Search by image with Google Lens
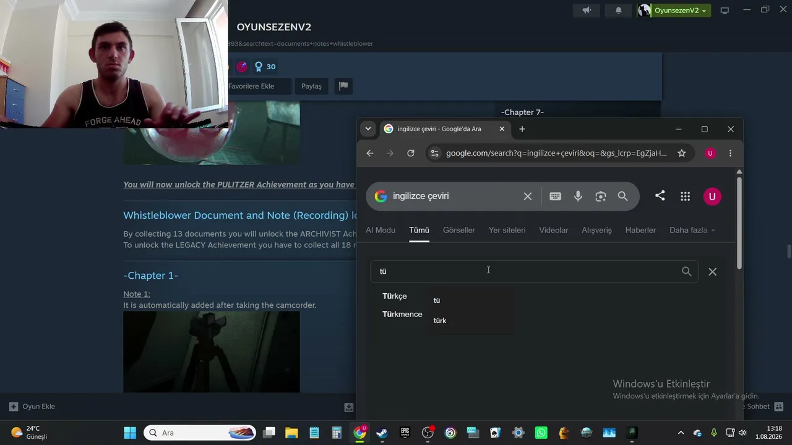792x445 pixels. 601,197
